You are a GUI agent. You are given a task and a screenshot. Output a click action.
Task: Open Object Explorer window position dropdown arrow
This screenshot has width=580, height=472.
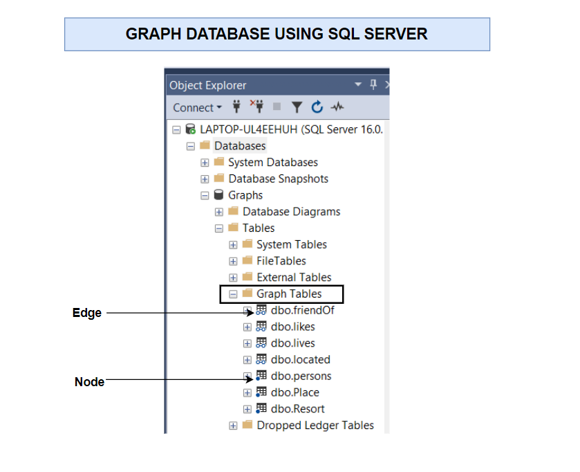[x=358, y=84]
